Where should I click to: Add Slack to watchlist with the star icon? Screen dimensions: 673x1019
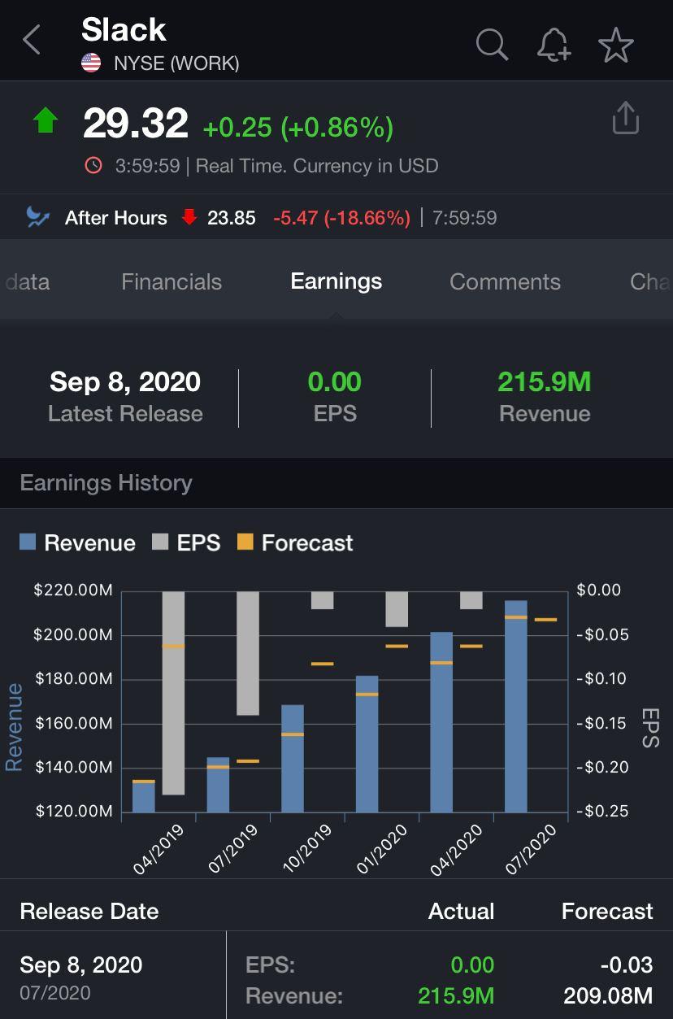pos(615,44)
